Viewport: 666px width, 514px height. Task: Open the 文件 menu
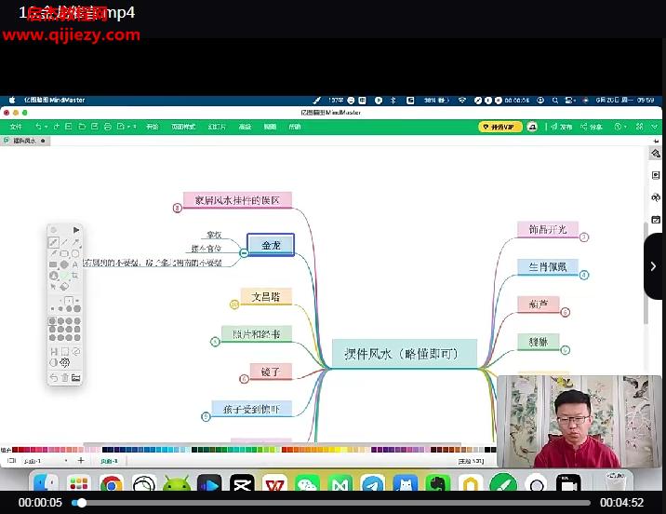click(x=16, y=127)
